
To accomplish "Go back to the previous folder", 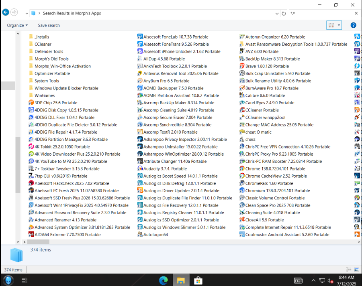I will pos(6,12).
